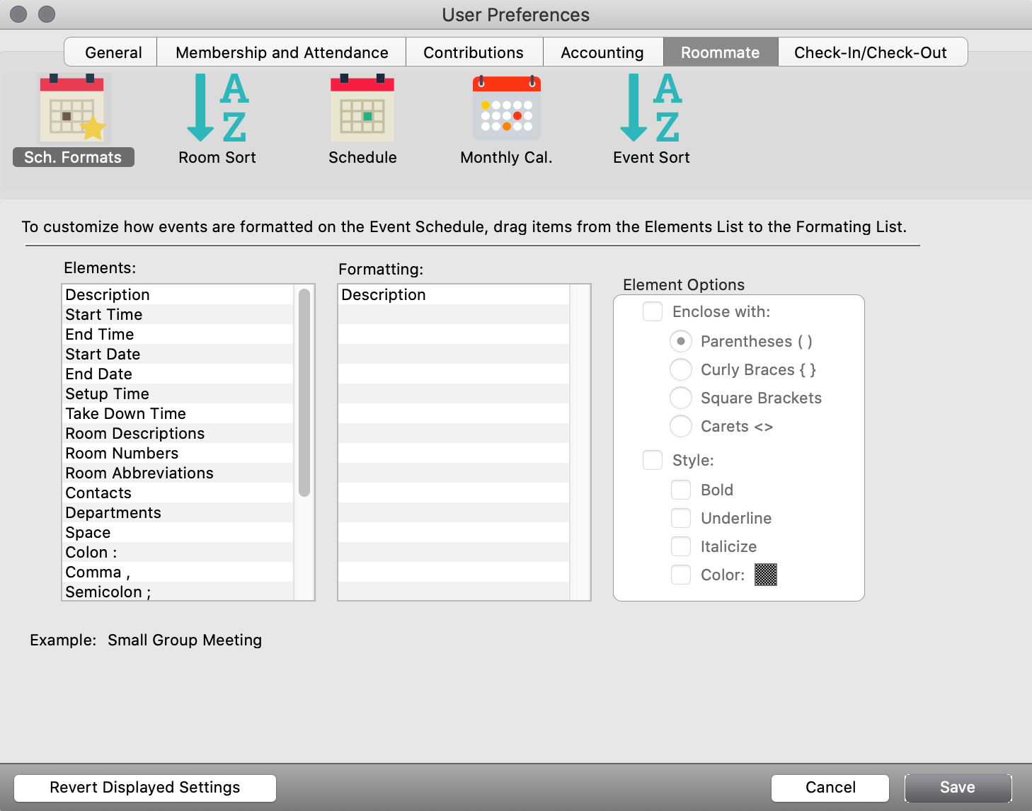Enable the Style option
Viewport: 1032px width, 811px height.
pos(652,460)
